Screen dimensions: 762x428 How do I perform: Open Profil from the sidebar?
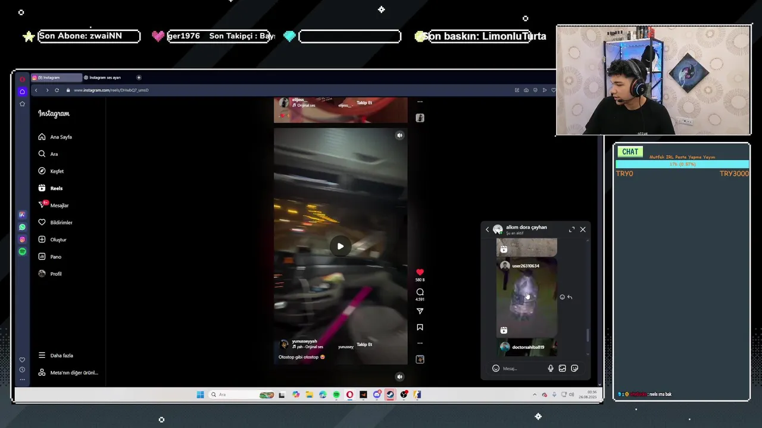coord(49,274)
